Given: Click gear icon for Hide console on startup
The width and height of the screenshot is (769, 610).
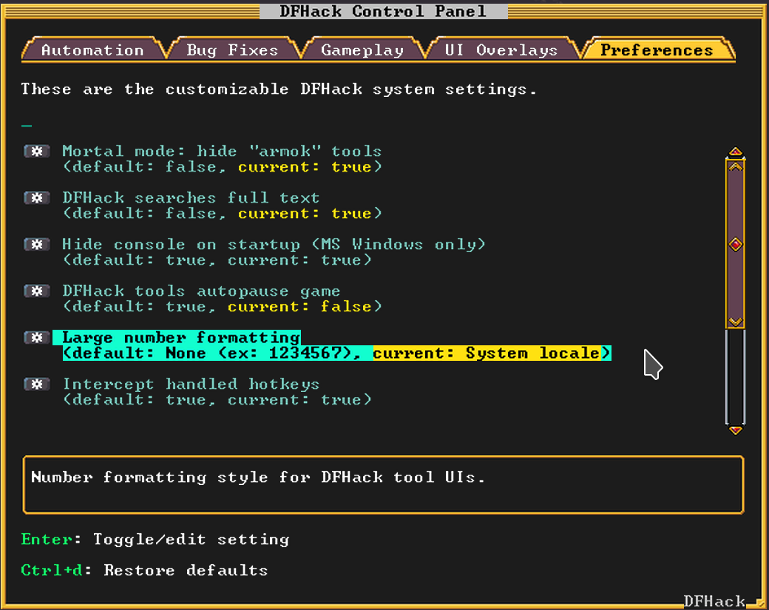Looking at the screenshot, I should [x=37, y=244].
